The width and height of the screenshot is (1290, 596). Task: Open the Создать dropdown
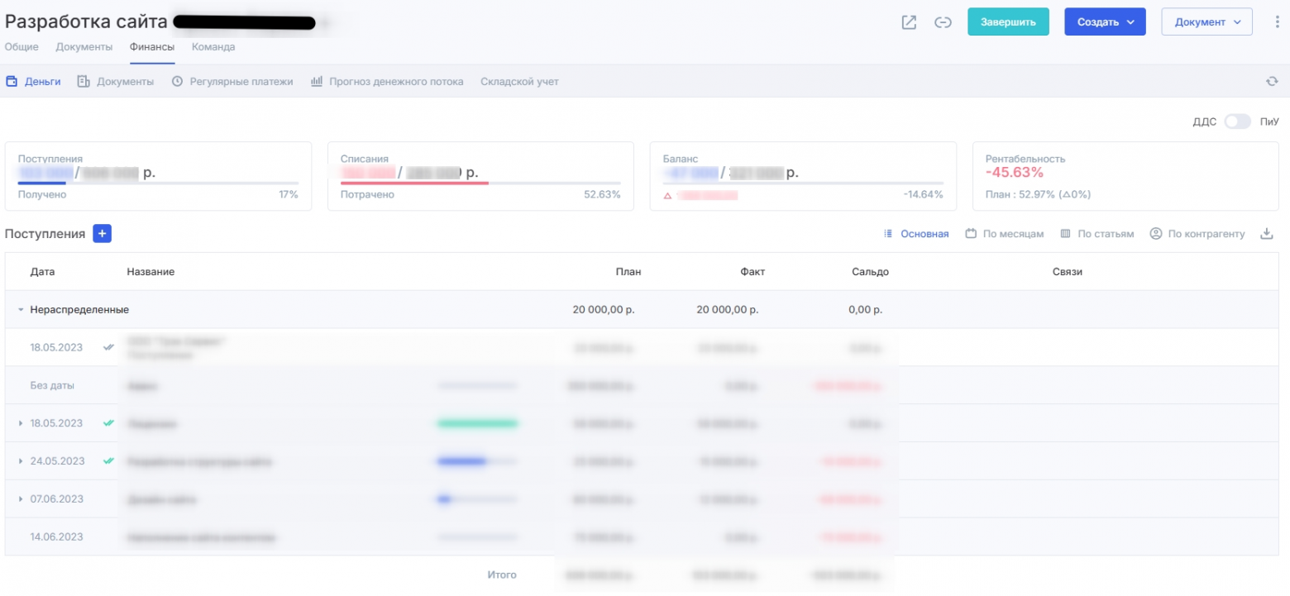tap(1105, 22)
